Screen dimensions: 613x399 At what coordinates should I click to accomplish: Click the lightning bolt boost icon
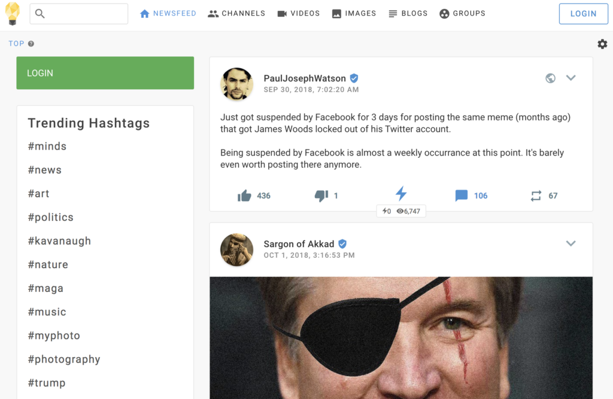click(401, 193)
